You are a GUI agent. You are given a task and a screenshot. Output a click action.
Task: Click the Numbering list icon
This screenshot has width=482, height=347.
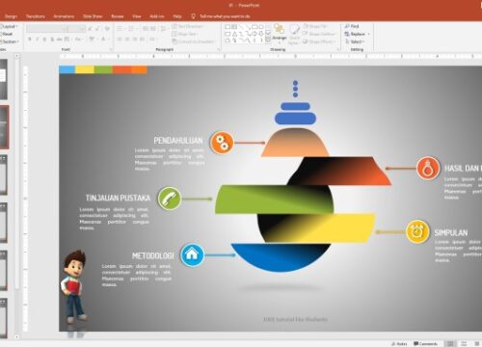pyautogui.click(x=131, y=29)
